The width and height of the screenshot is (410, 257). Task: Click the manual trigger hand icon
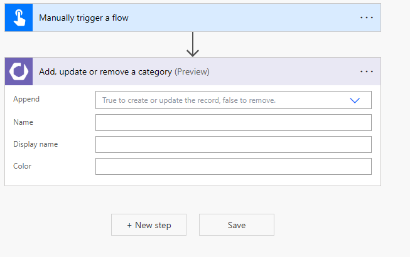tap(18, 18)
